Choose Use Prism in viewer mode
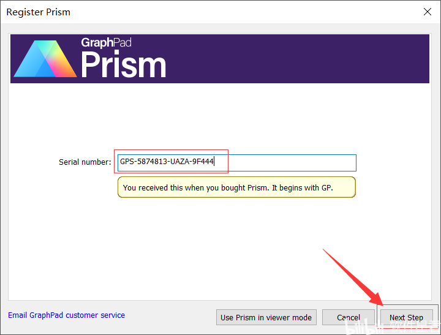The image size is (441, 335). coord(266,317)
